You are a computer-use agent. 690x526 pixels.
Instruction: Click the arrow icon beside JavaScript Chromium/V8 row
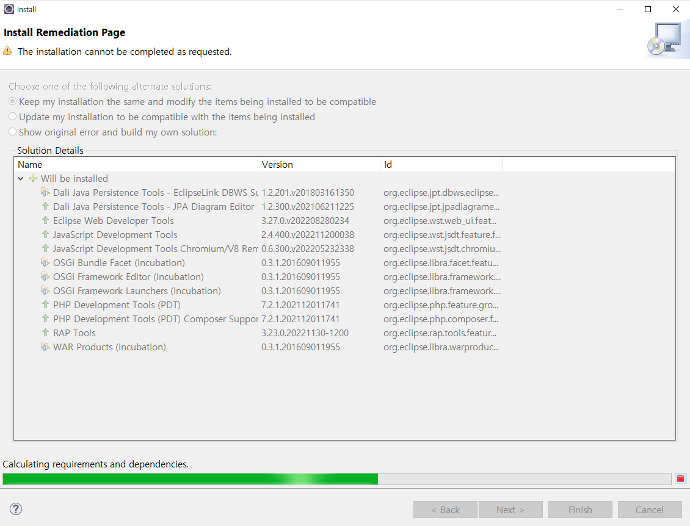point(45,248)
